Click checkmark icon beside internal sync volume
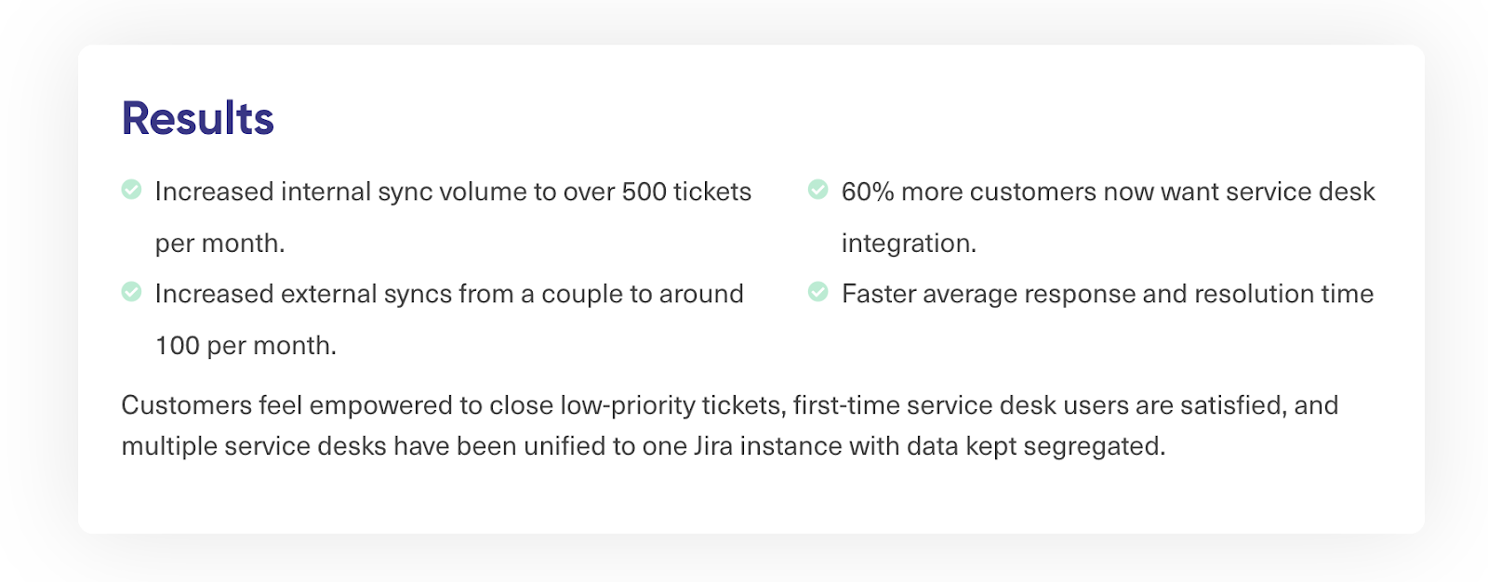 (132, 190)
